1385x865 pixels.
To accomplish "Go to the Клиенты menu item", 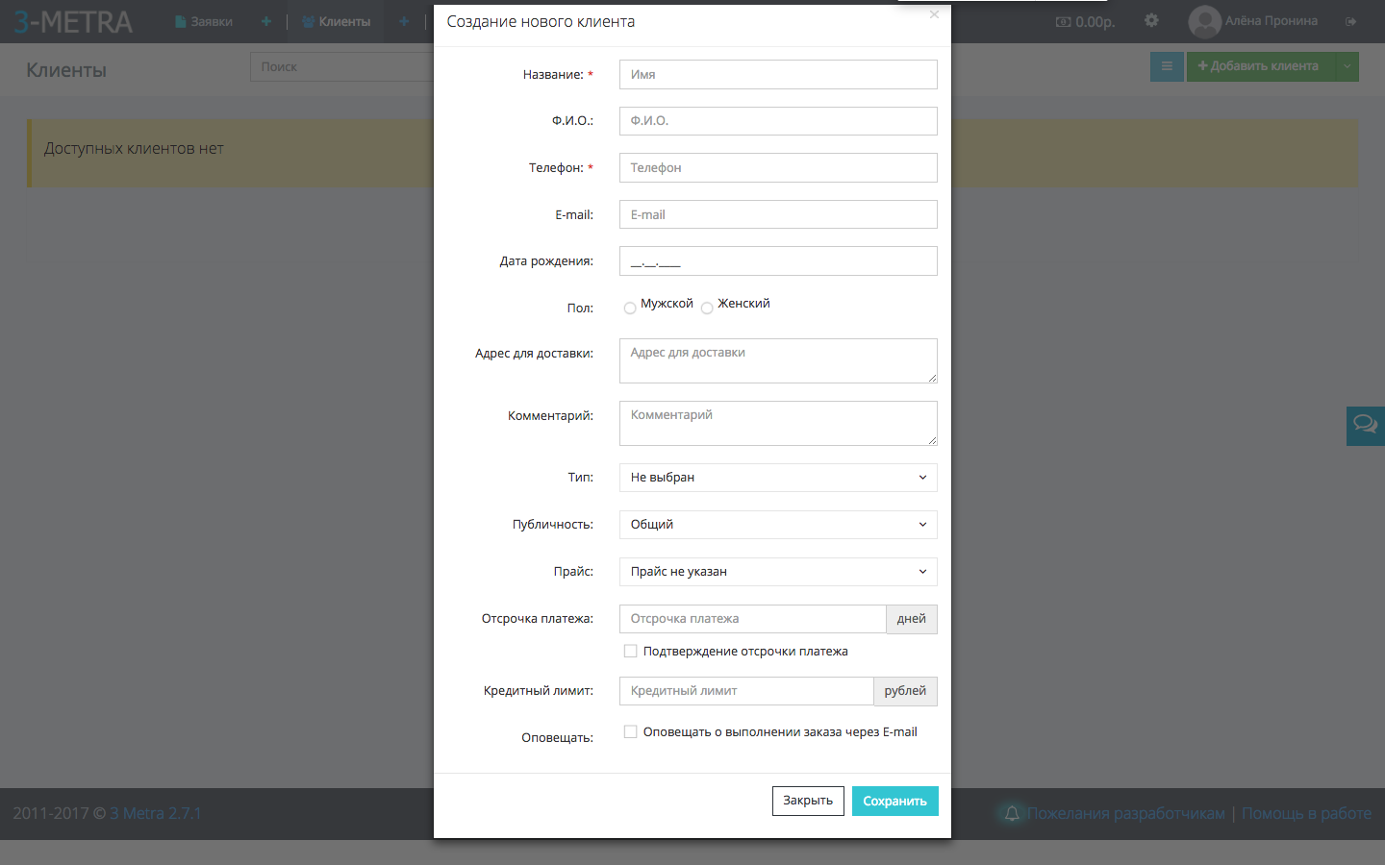I will 336,21.
